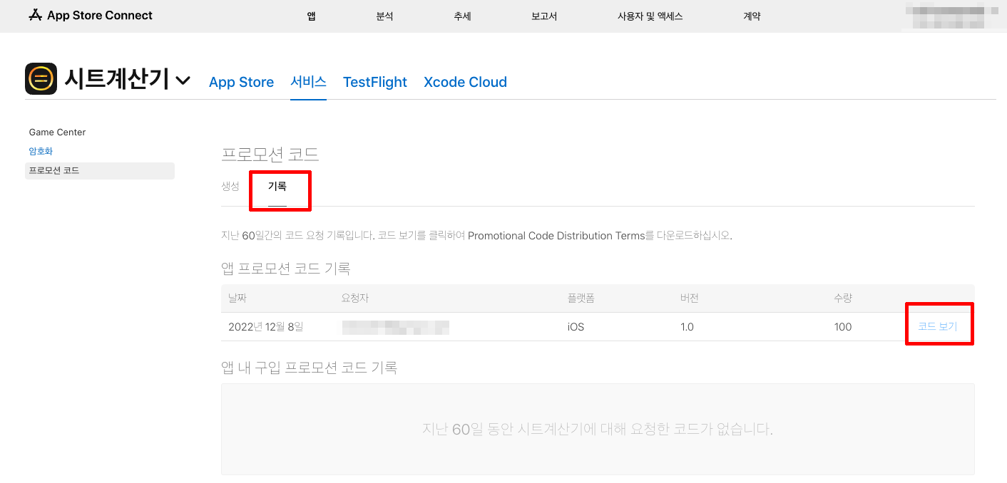Expand the 시트계산기 app switcher chevron
Screen dimensions: 1007x483
[183, 80]
